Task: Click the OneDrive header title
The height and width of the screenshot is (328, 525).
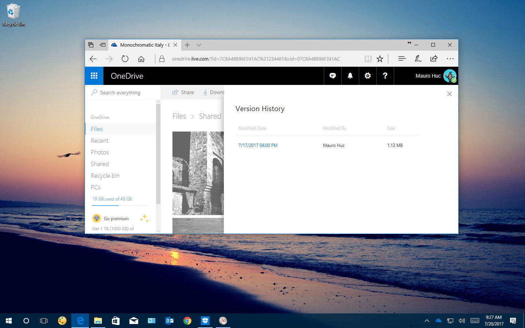Action: 127,76
